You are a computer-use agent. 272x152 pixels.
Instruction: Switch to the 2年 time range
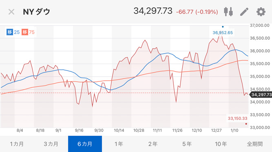[153, 144]
